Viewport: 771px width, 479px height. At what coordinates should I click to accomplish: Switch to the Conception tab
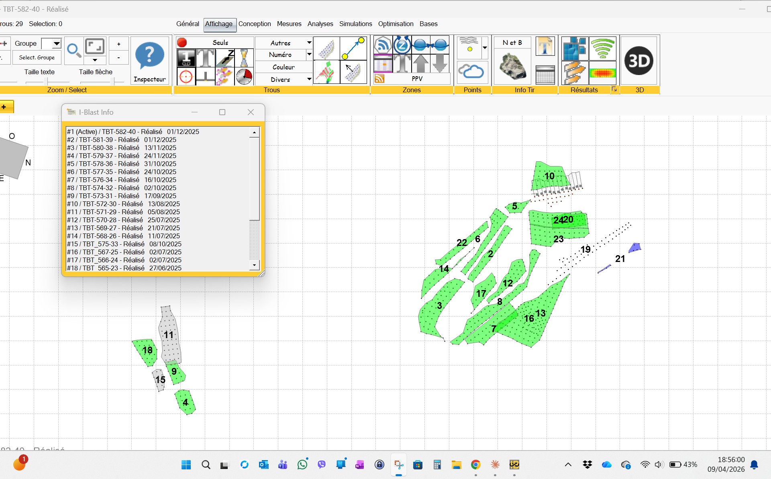click(255, 24)
